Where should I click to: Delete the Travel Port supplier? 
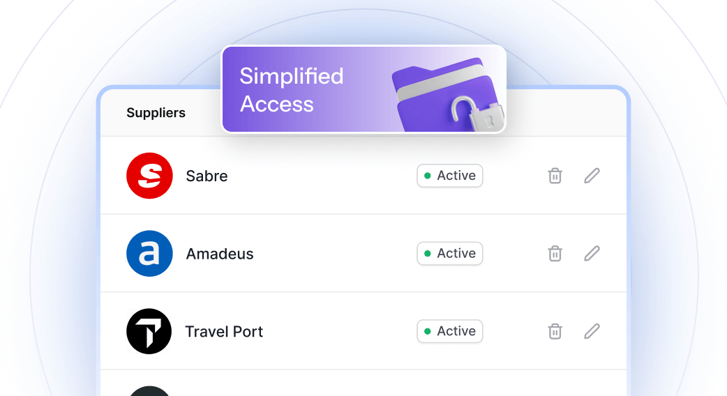click(x=555, y=331)
